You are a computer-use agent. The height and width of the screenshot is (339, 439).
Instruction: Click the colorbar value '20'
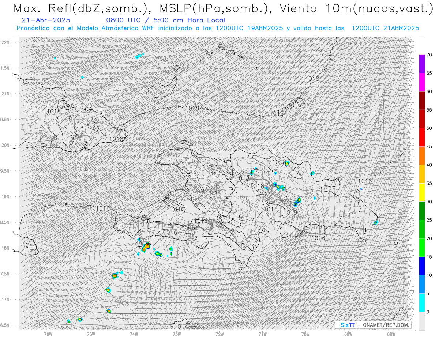(x=429, y=238)
